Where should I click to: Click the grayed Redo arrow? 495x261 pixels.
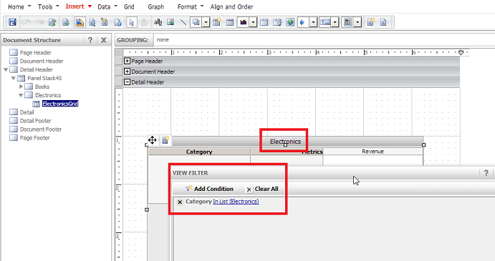tap(39, 22)
